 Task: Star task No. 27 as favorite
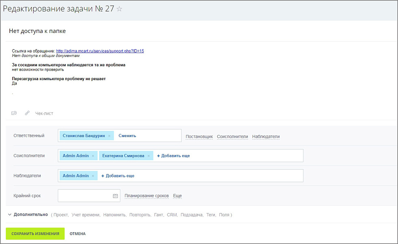coord(119,9)
